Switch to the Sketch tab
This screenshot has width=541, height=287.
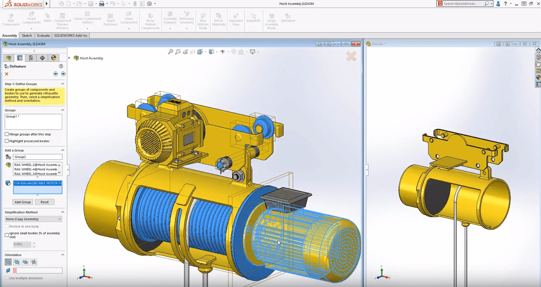[27, 36]
